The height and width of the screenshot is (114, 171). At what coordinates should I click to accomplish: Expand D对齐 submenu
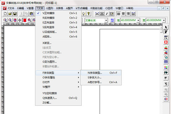59,82
